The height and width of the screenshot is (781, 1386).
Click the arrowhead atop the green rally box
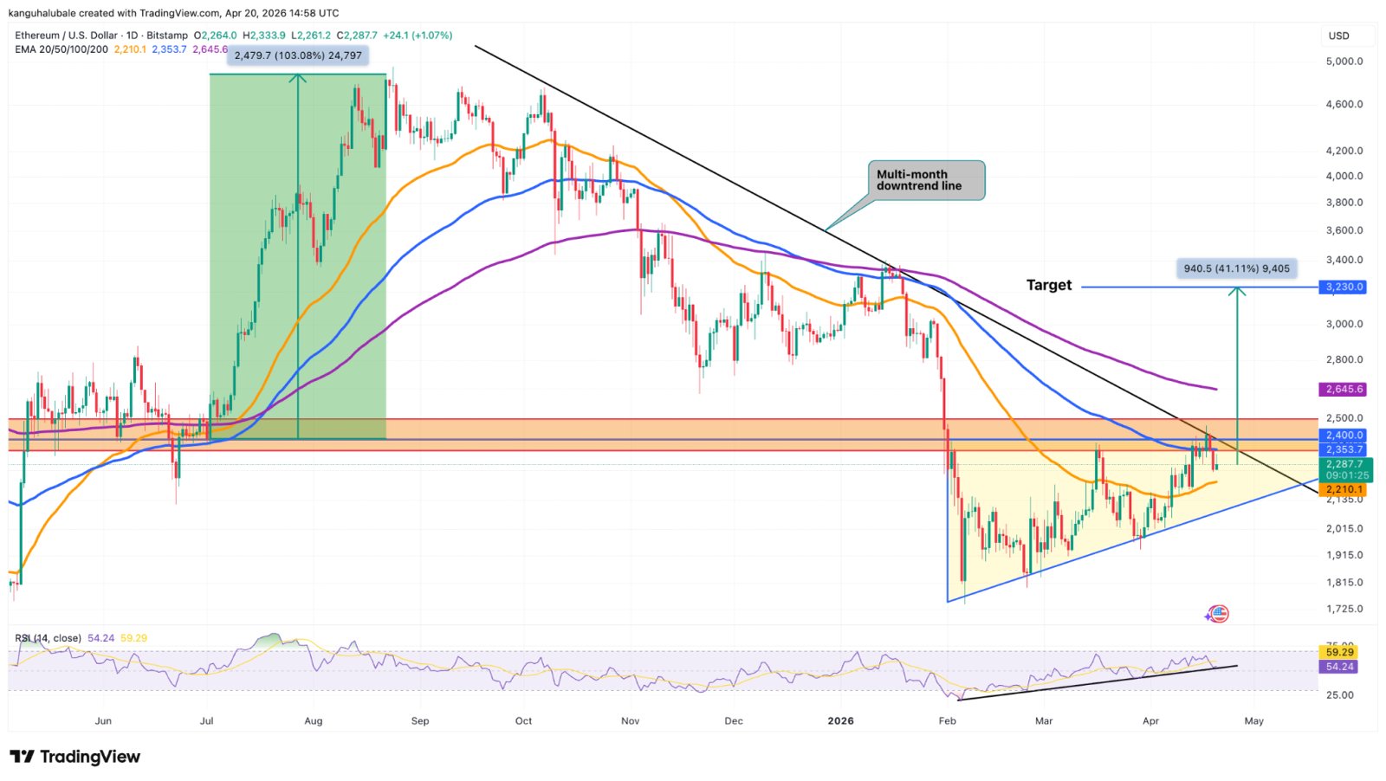click(298, 79)
